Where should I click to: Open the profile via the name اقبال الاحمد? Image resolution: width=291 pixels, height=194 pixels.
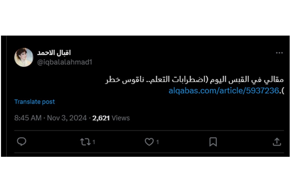(x=54, y=53)
